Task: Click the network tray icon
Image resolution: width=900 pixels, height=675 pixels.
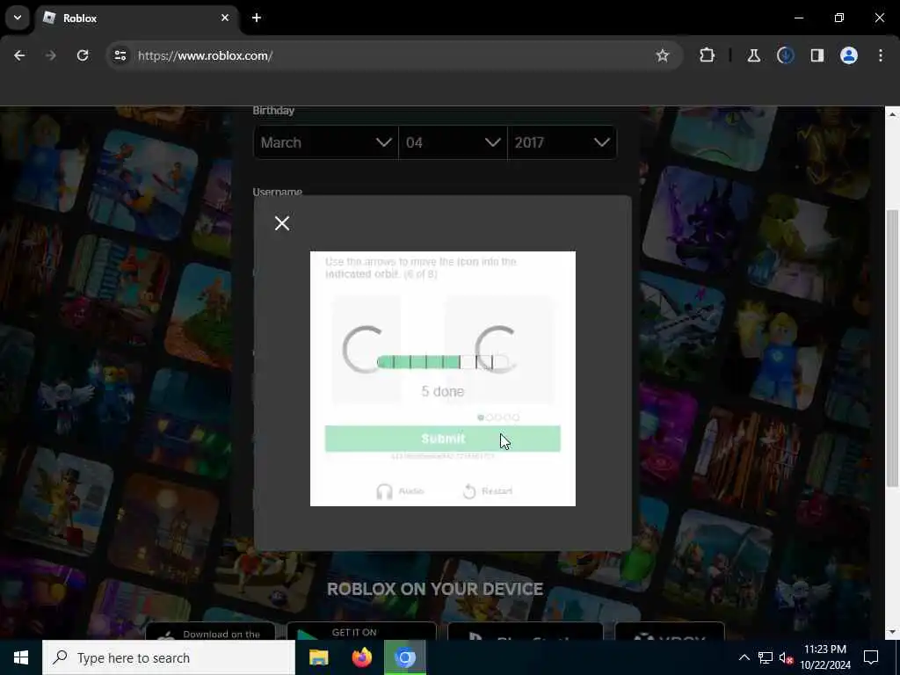Action: (766, 657)
